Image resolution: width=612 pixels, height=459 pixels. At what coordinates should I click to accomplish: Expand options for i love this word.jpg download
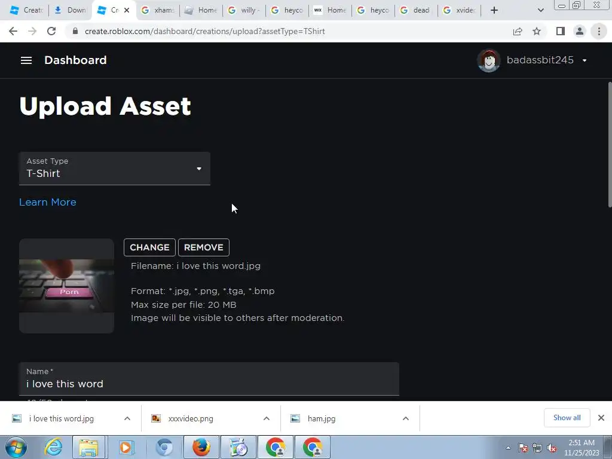pyautogui.click(x=127, y=418)
